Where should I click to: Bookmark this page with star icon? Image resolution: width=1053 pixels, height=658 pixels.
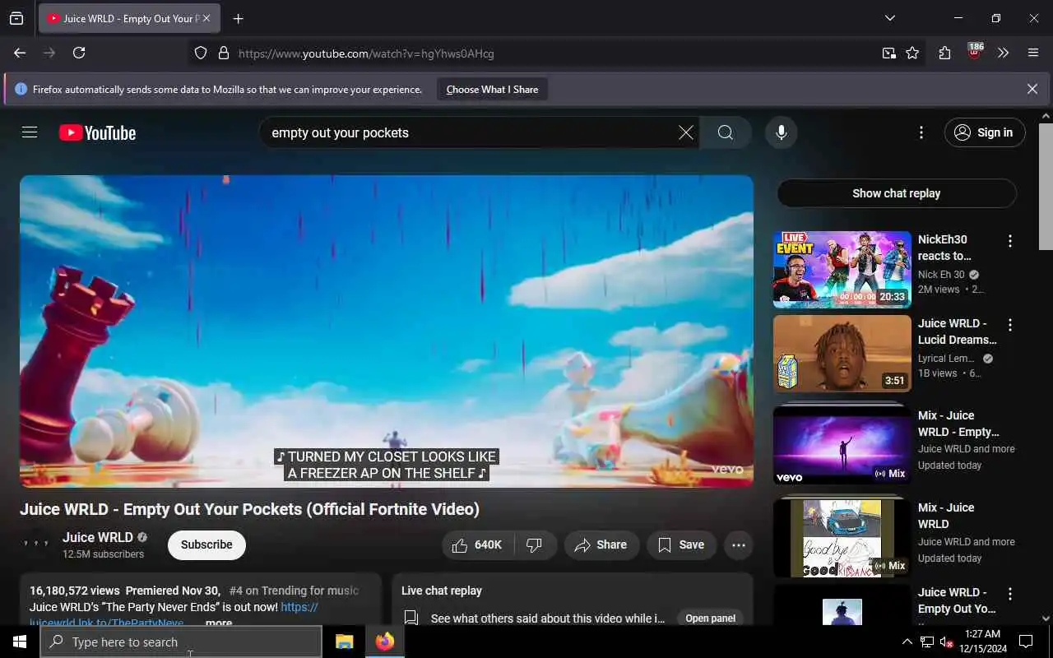[x=912, y=53]
